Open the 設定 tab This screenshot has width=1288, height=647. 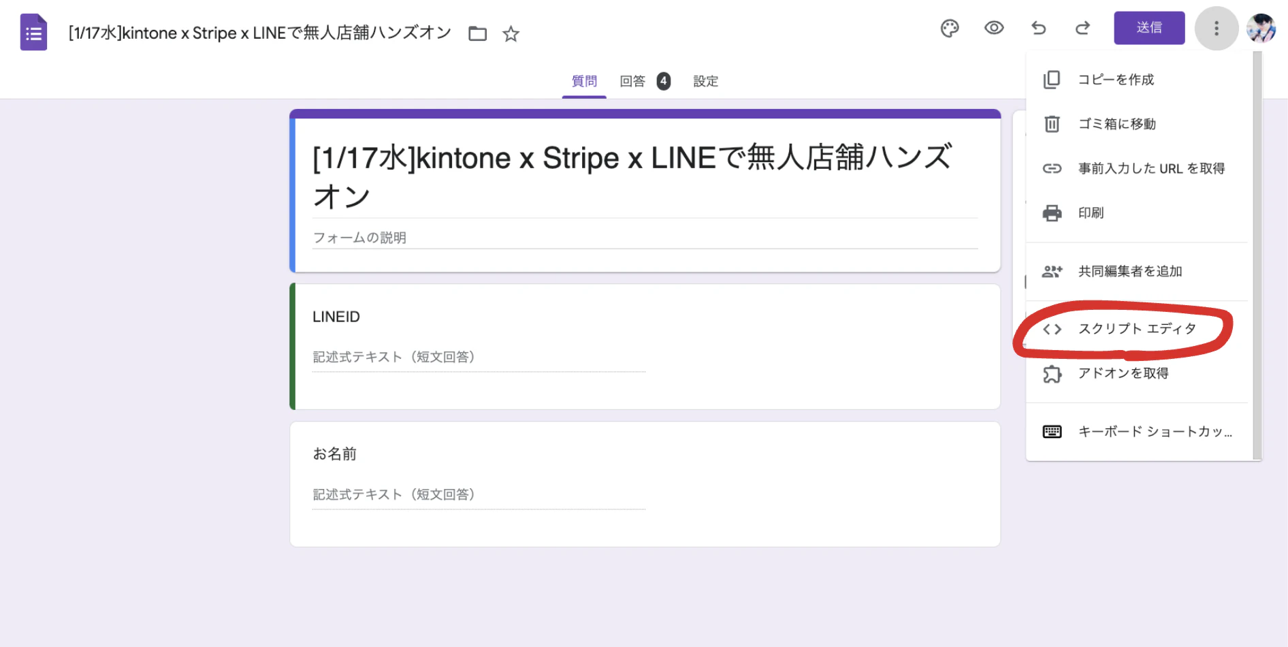705,81
